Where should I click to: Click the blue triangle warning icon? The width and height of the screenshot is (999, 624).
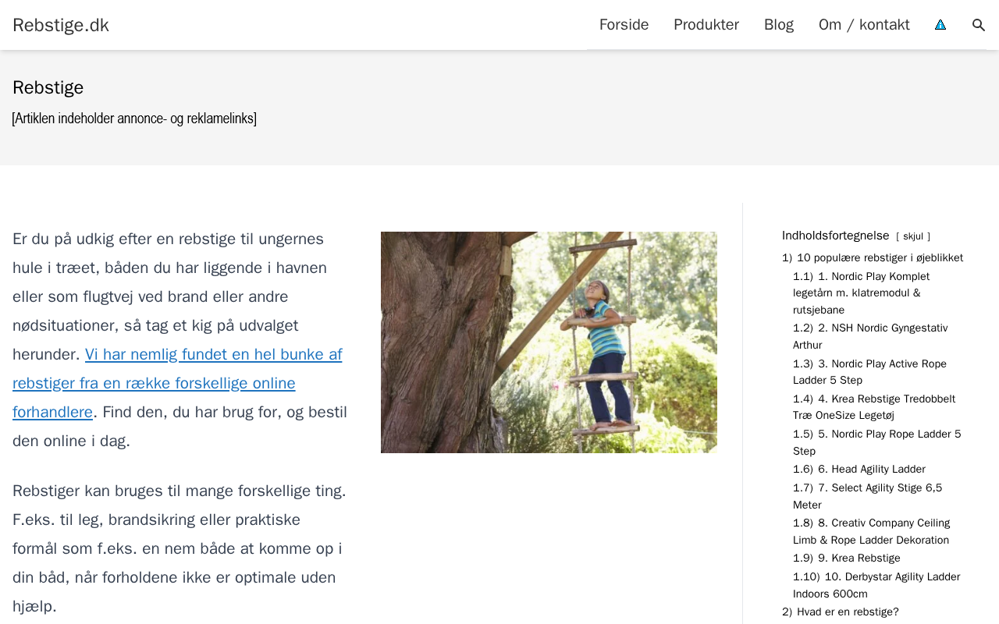coord(940,25)
